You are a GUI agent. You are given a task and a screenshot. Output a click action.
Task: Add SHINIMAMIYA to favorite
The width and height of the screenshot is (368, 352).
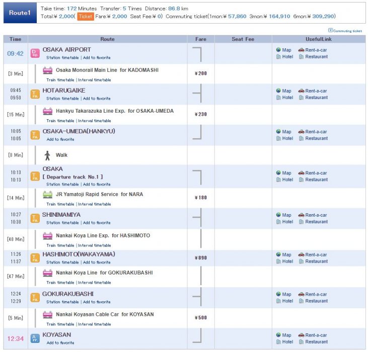[97, 223]
